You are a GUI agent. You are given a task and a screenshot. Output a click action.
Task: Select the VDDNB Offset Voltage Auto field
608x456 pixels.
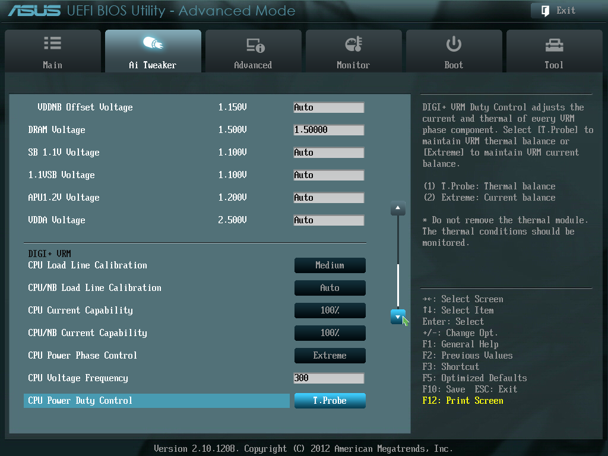pos(328,107)
